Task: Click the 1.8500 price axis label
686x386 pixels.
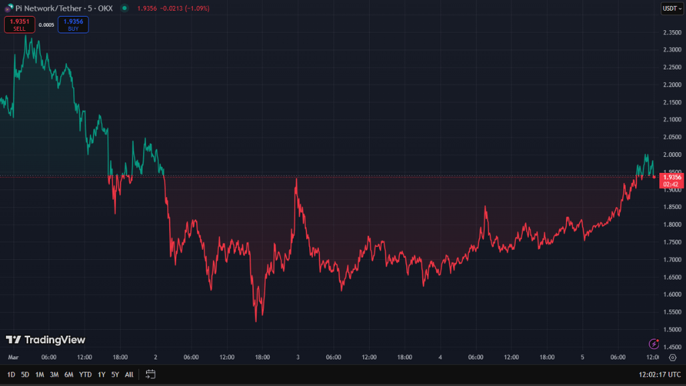Action: pyautogui.click(x=672, y=207)
